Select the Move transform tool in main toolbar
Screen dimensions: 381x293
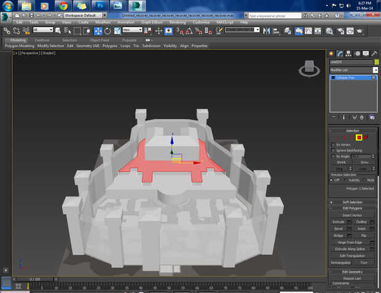(98, 30)
